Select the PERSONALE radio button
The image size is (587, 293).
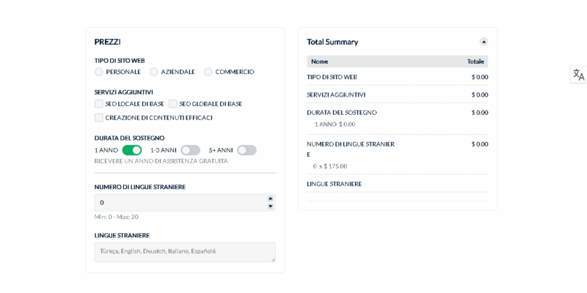tap(99, 72)
